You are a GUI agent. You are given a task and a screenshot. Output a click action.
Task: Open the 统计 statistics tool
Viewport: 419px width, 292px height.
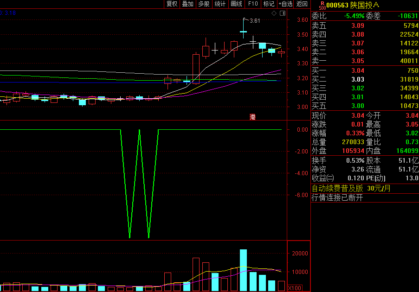(220, 4)
